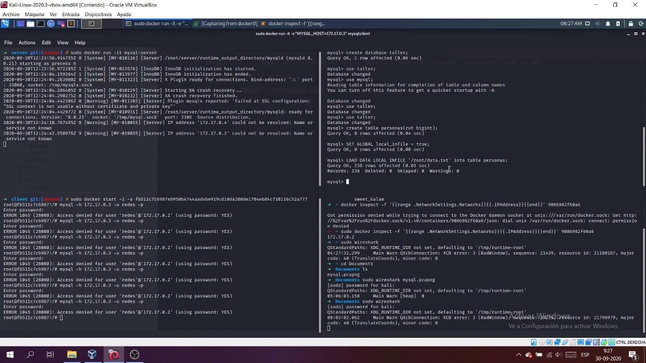Toggle the Kali panel volume icon
The height and width of the screenshot is (363, 646).
click(x=598, y=24)
